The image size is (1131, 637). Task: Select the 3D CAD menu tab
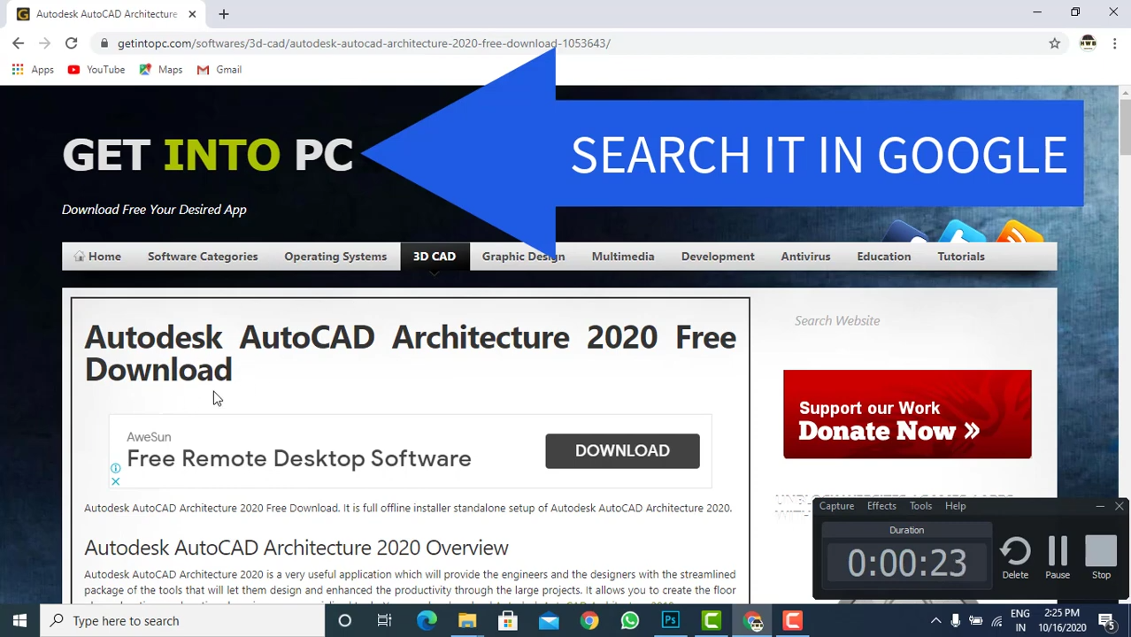[435, 257]
